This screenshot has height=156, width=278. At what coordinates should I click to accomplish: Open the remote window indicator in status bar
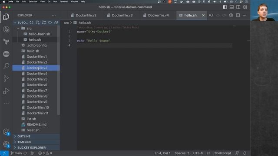pos(4,153)
